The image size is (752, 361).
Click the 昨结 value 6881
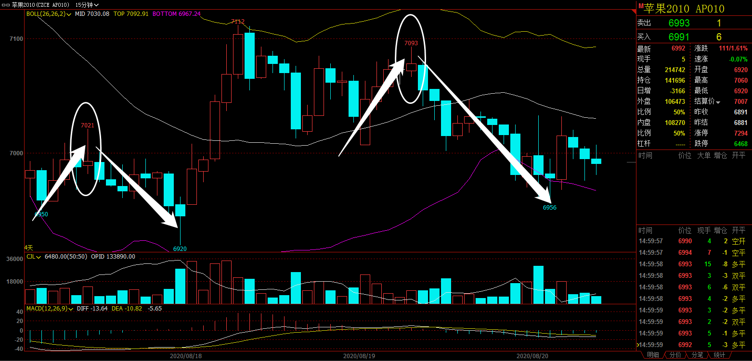coord(741,123)
